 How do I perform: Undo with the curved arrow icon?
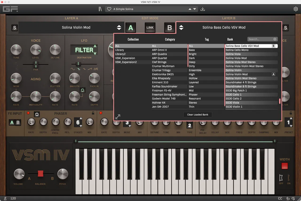287,198
